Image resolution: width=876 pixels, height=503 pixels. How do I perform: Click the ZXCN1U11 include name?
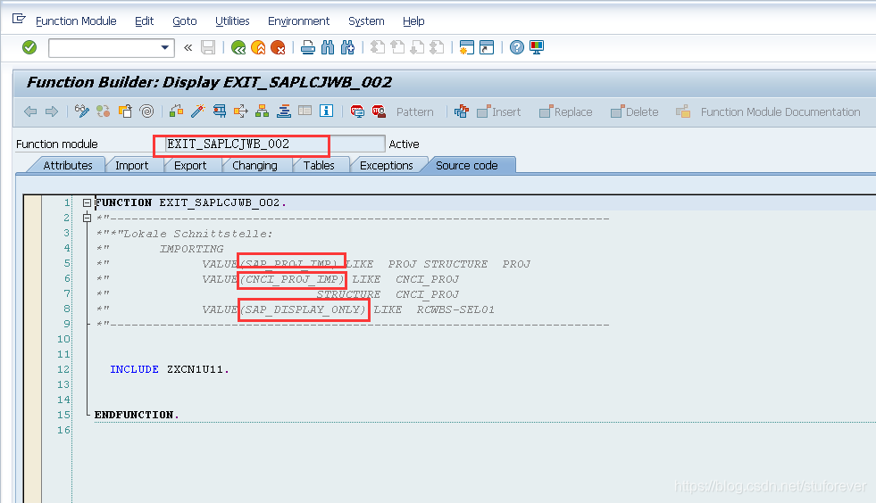click(x=195, y=369)
